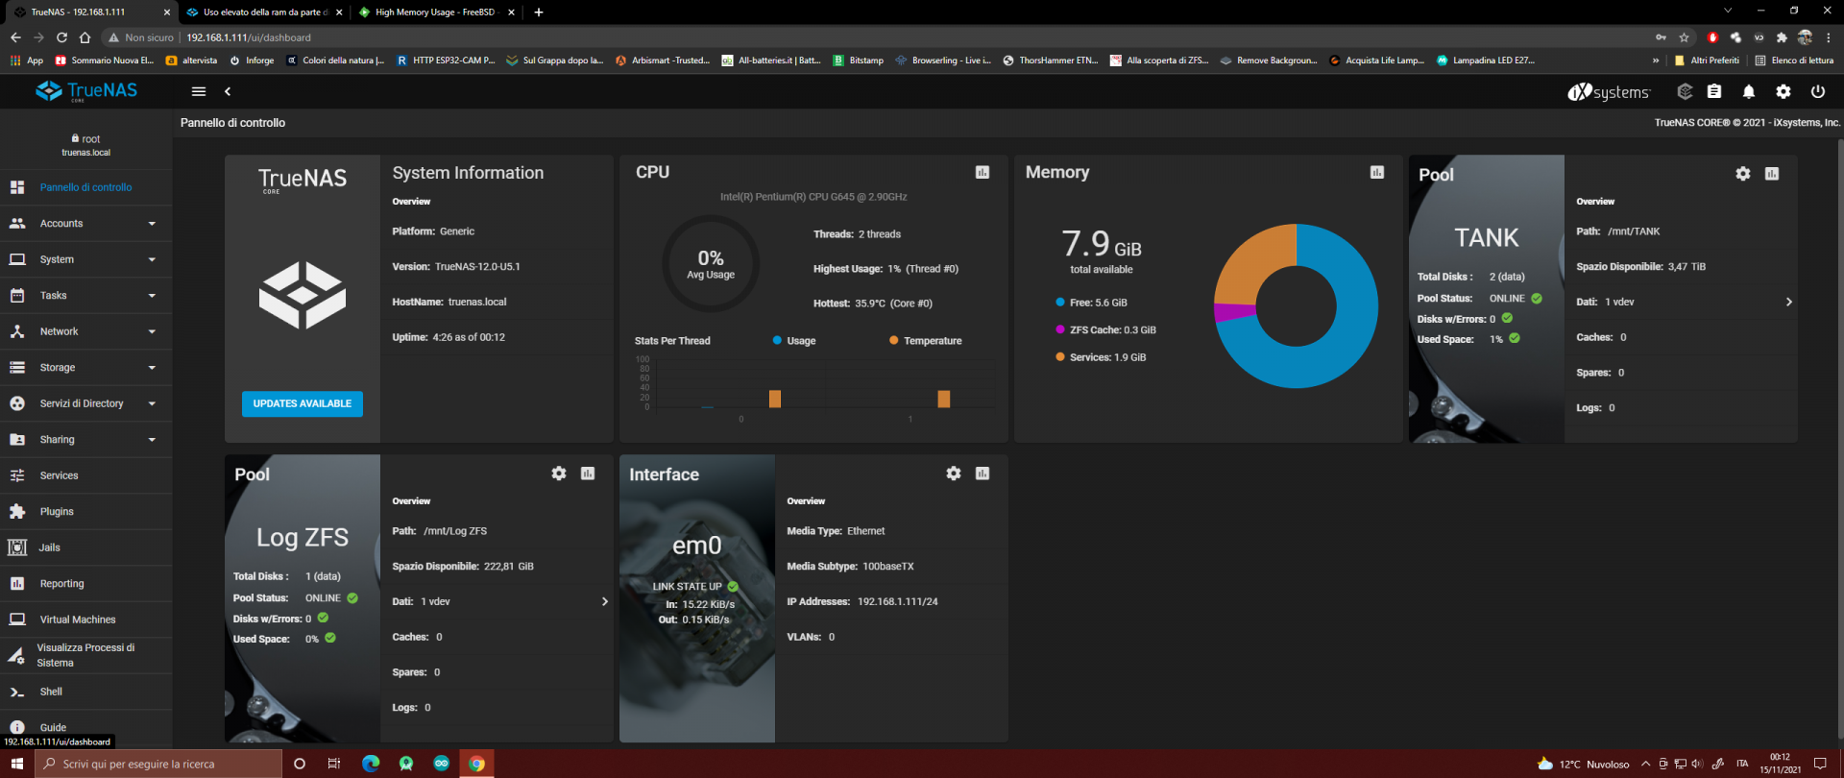This screenshot has height=778, width=1844.
Task: Collapse sidebar with the left chevron
Action: [x=228, y=91]
